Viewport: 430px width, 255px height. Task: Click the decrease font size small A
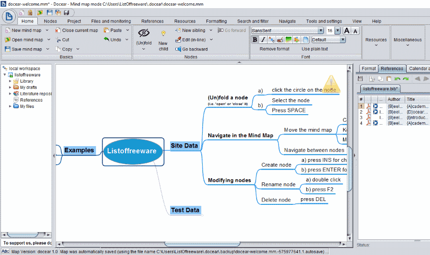click(355, 31)
